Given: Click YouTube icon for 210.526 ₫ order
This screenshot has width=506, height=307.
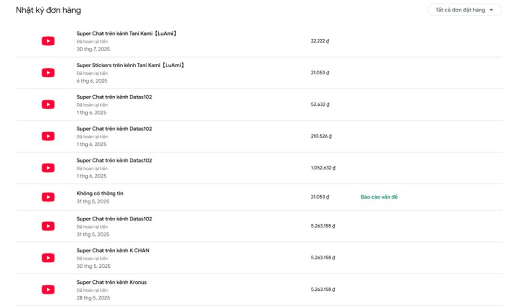Looking at the screenshot, I should 48,136.
